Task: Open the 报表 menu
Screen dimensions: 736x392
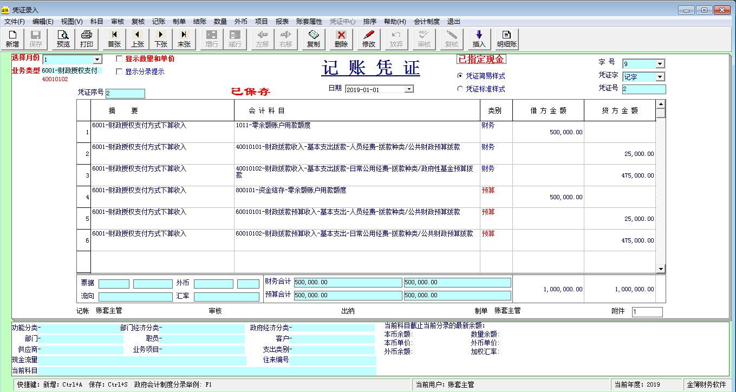Action: point(282,22)
